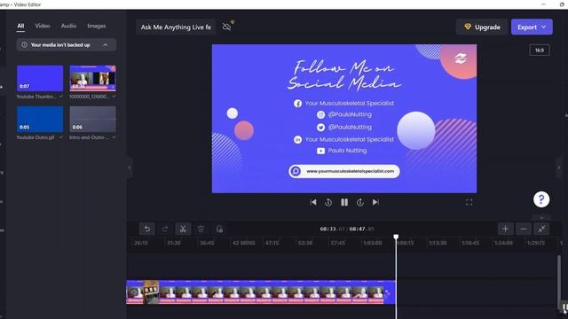Click the redo arrow in timeline toolbar
Viewport: 568px width, 319px height.
165,229
